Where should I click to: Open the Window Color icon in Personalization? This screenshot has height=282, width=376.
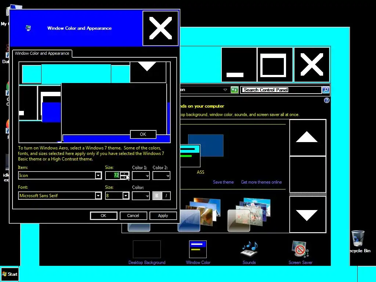click(198, 249)
